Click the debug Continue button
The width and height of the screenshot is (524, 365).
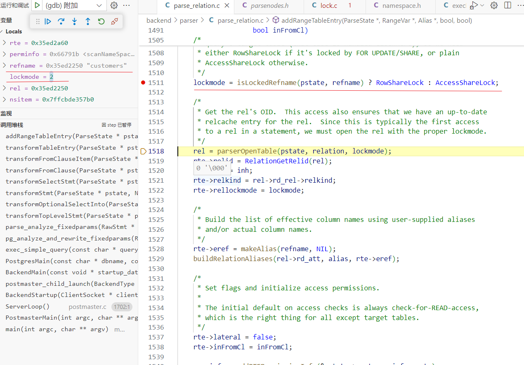point(48,21)
